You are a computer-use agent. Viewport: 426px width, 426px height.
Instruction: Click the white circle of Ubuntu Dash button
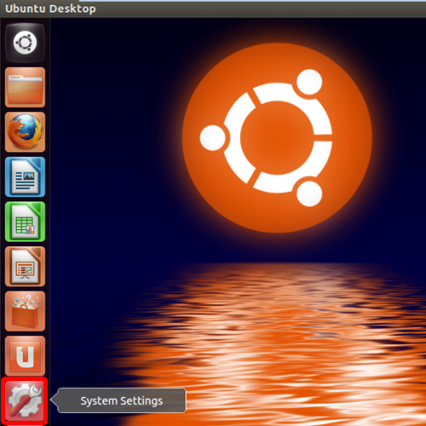25,43
